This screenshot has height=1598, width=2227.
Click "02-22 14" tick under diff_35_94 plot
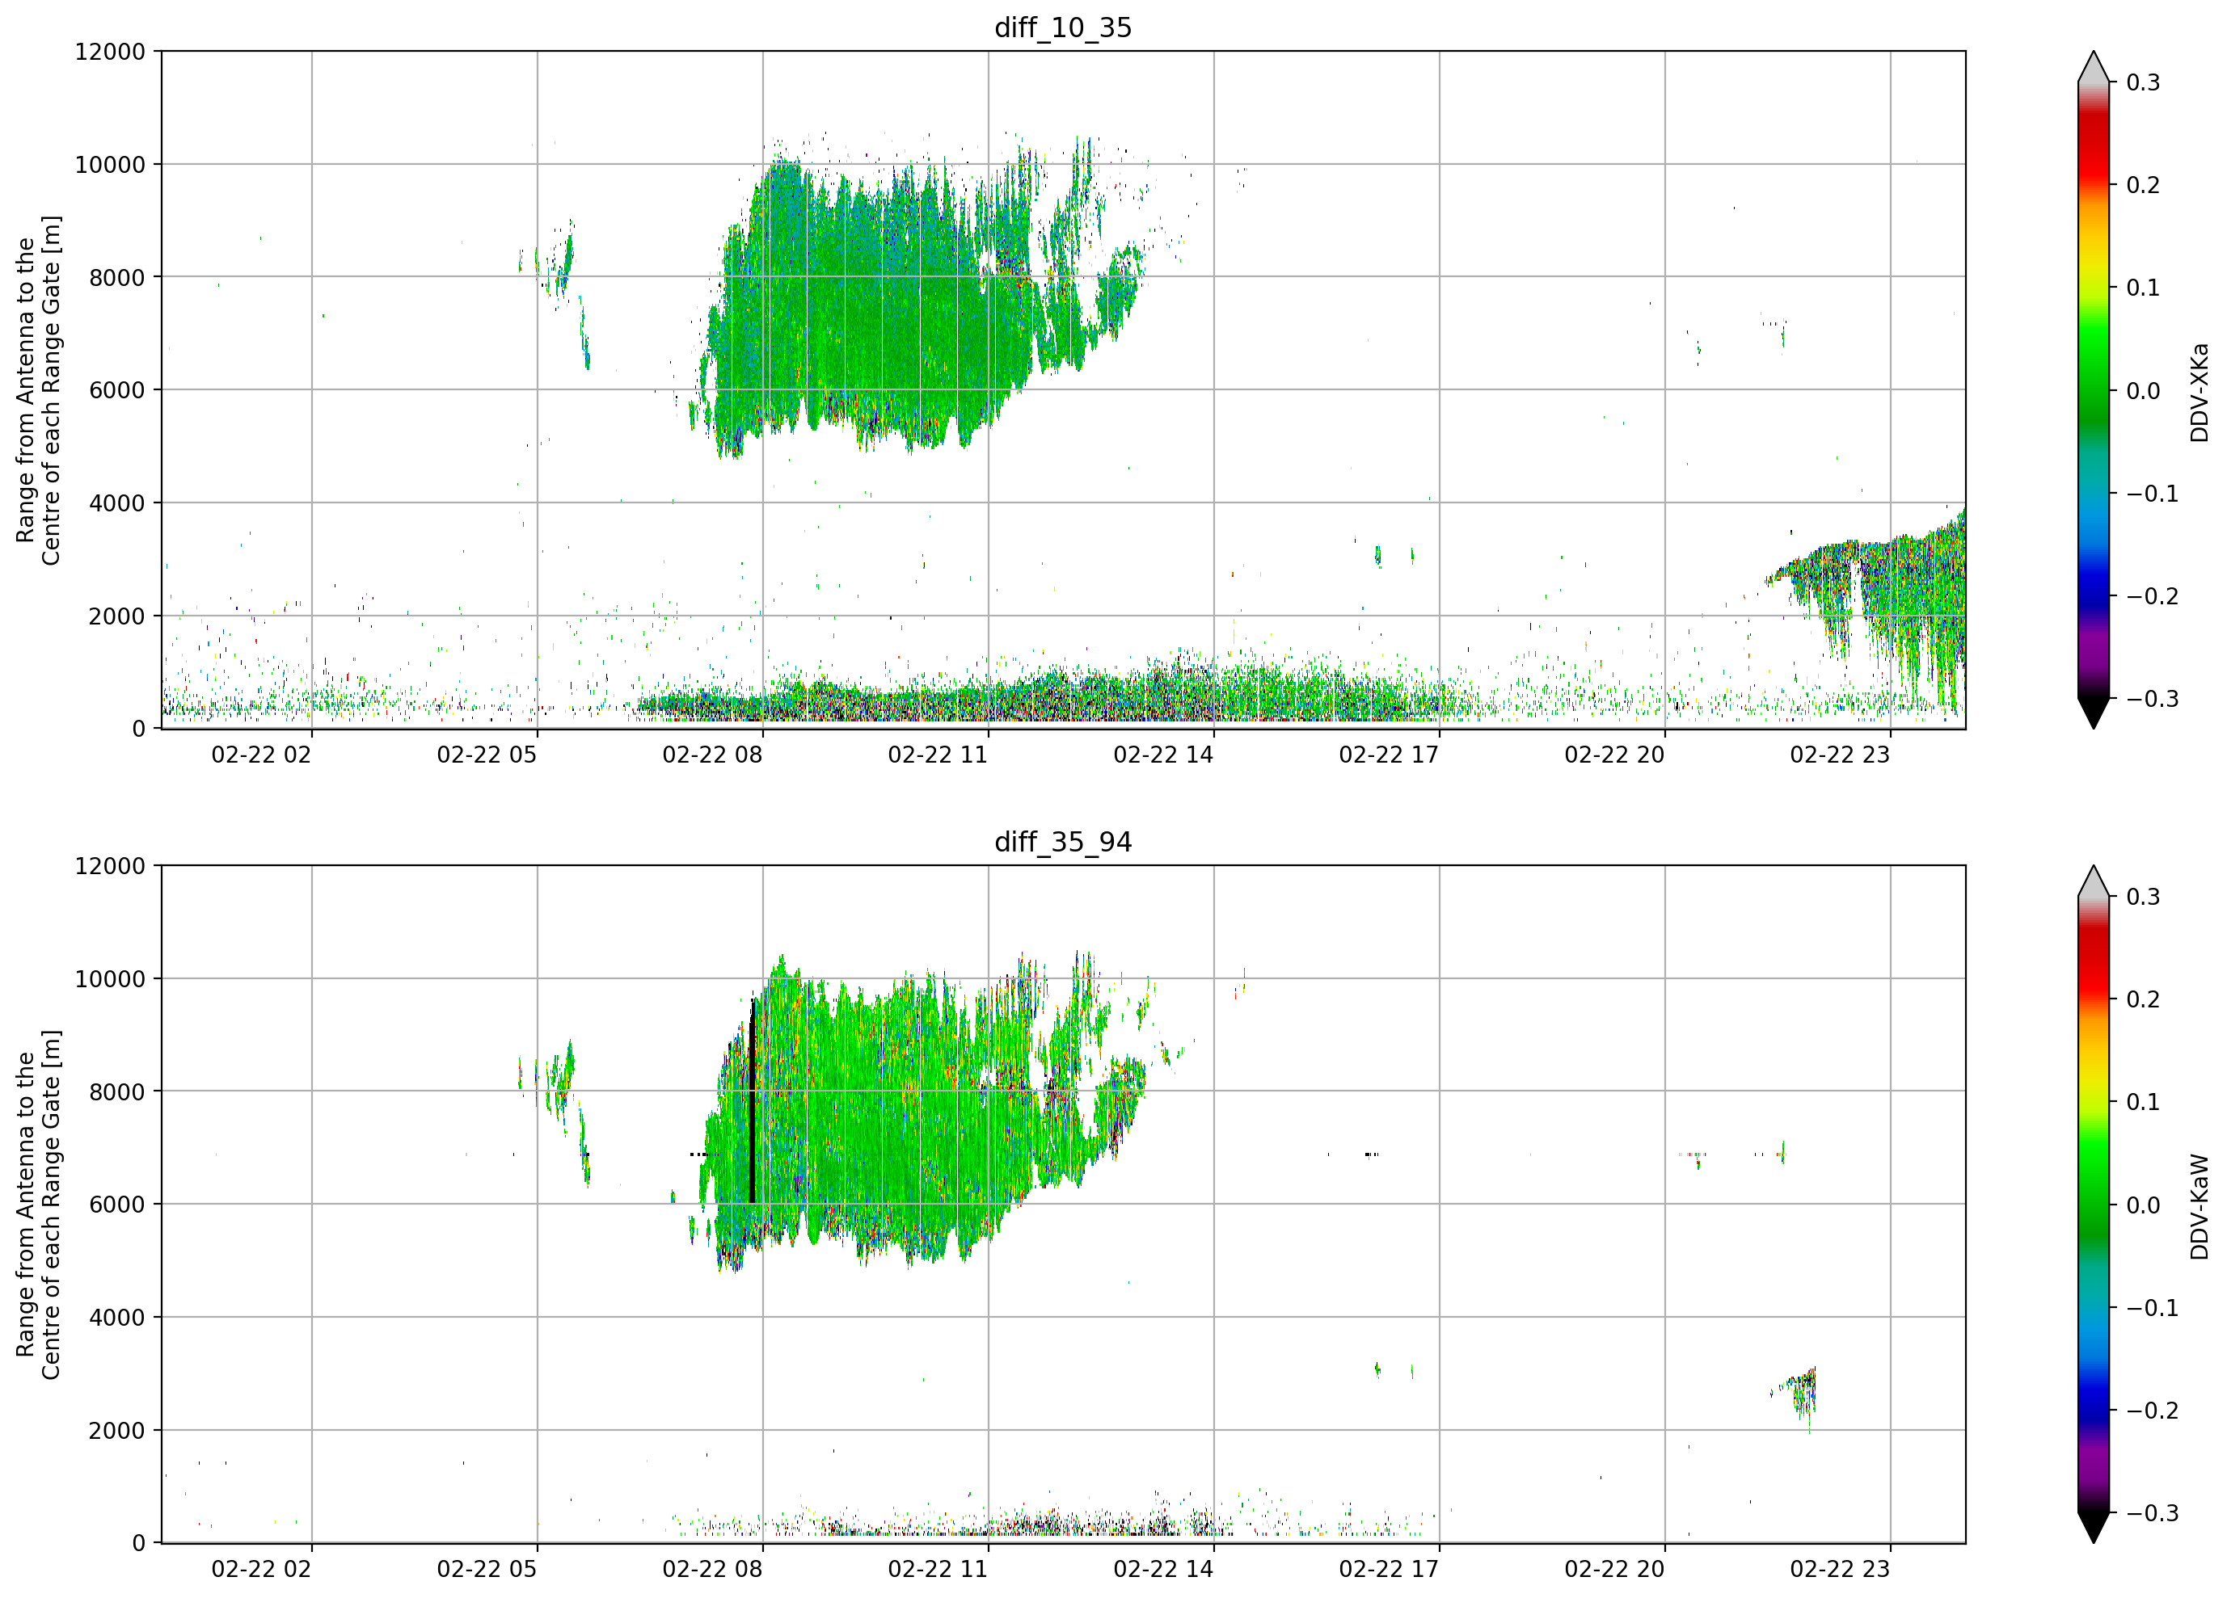pyautogui.click(x=1163, y=1570)
